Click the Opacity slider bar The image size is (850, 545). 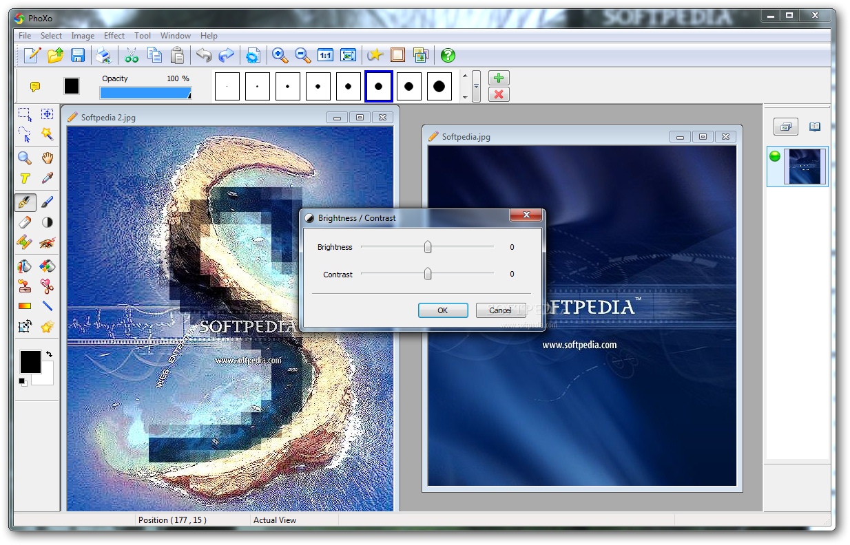145,93
